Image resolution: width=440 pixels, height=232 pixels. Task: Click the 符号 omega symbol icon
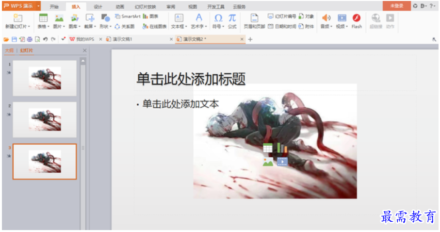coord(218,18)
